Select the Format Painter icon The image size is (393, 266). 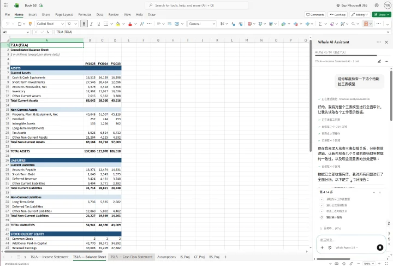(31, 24)
